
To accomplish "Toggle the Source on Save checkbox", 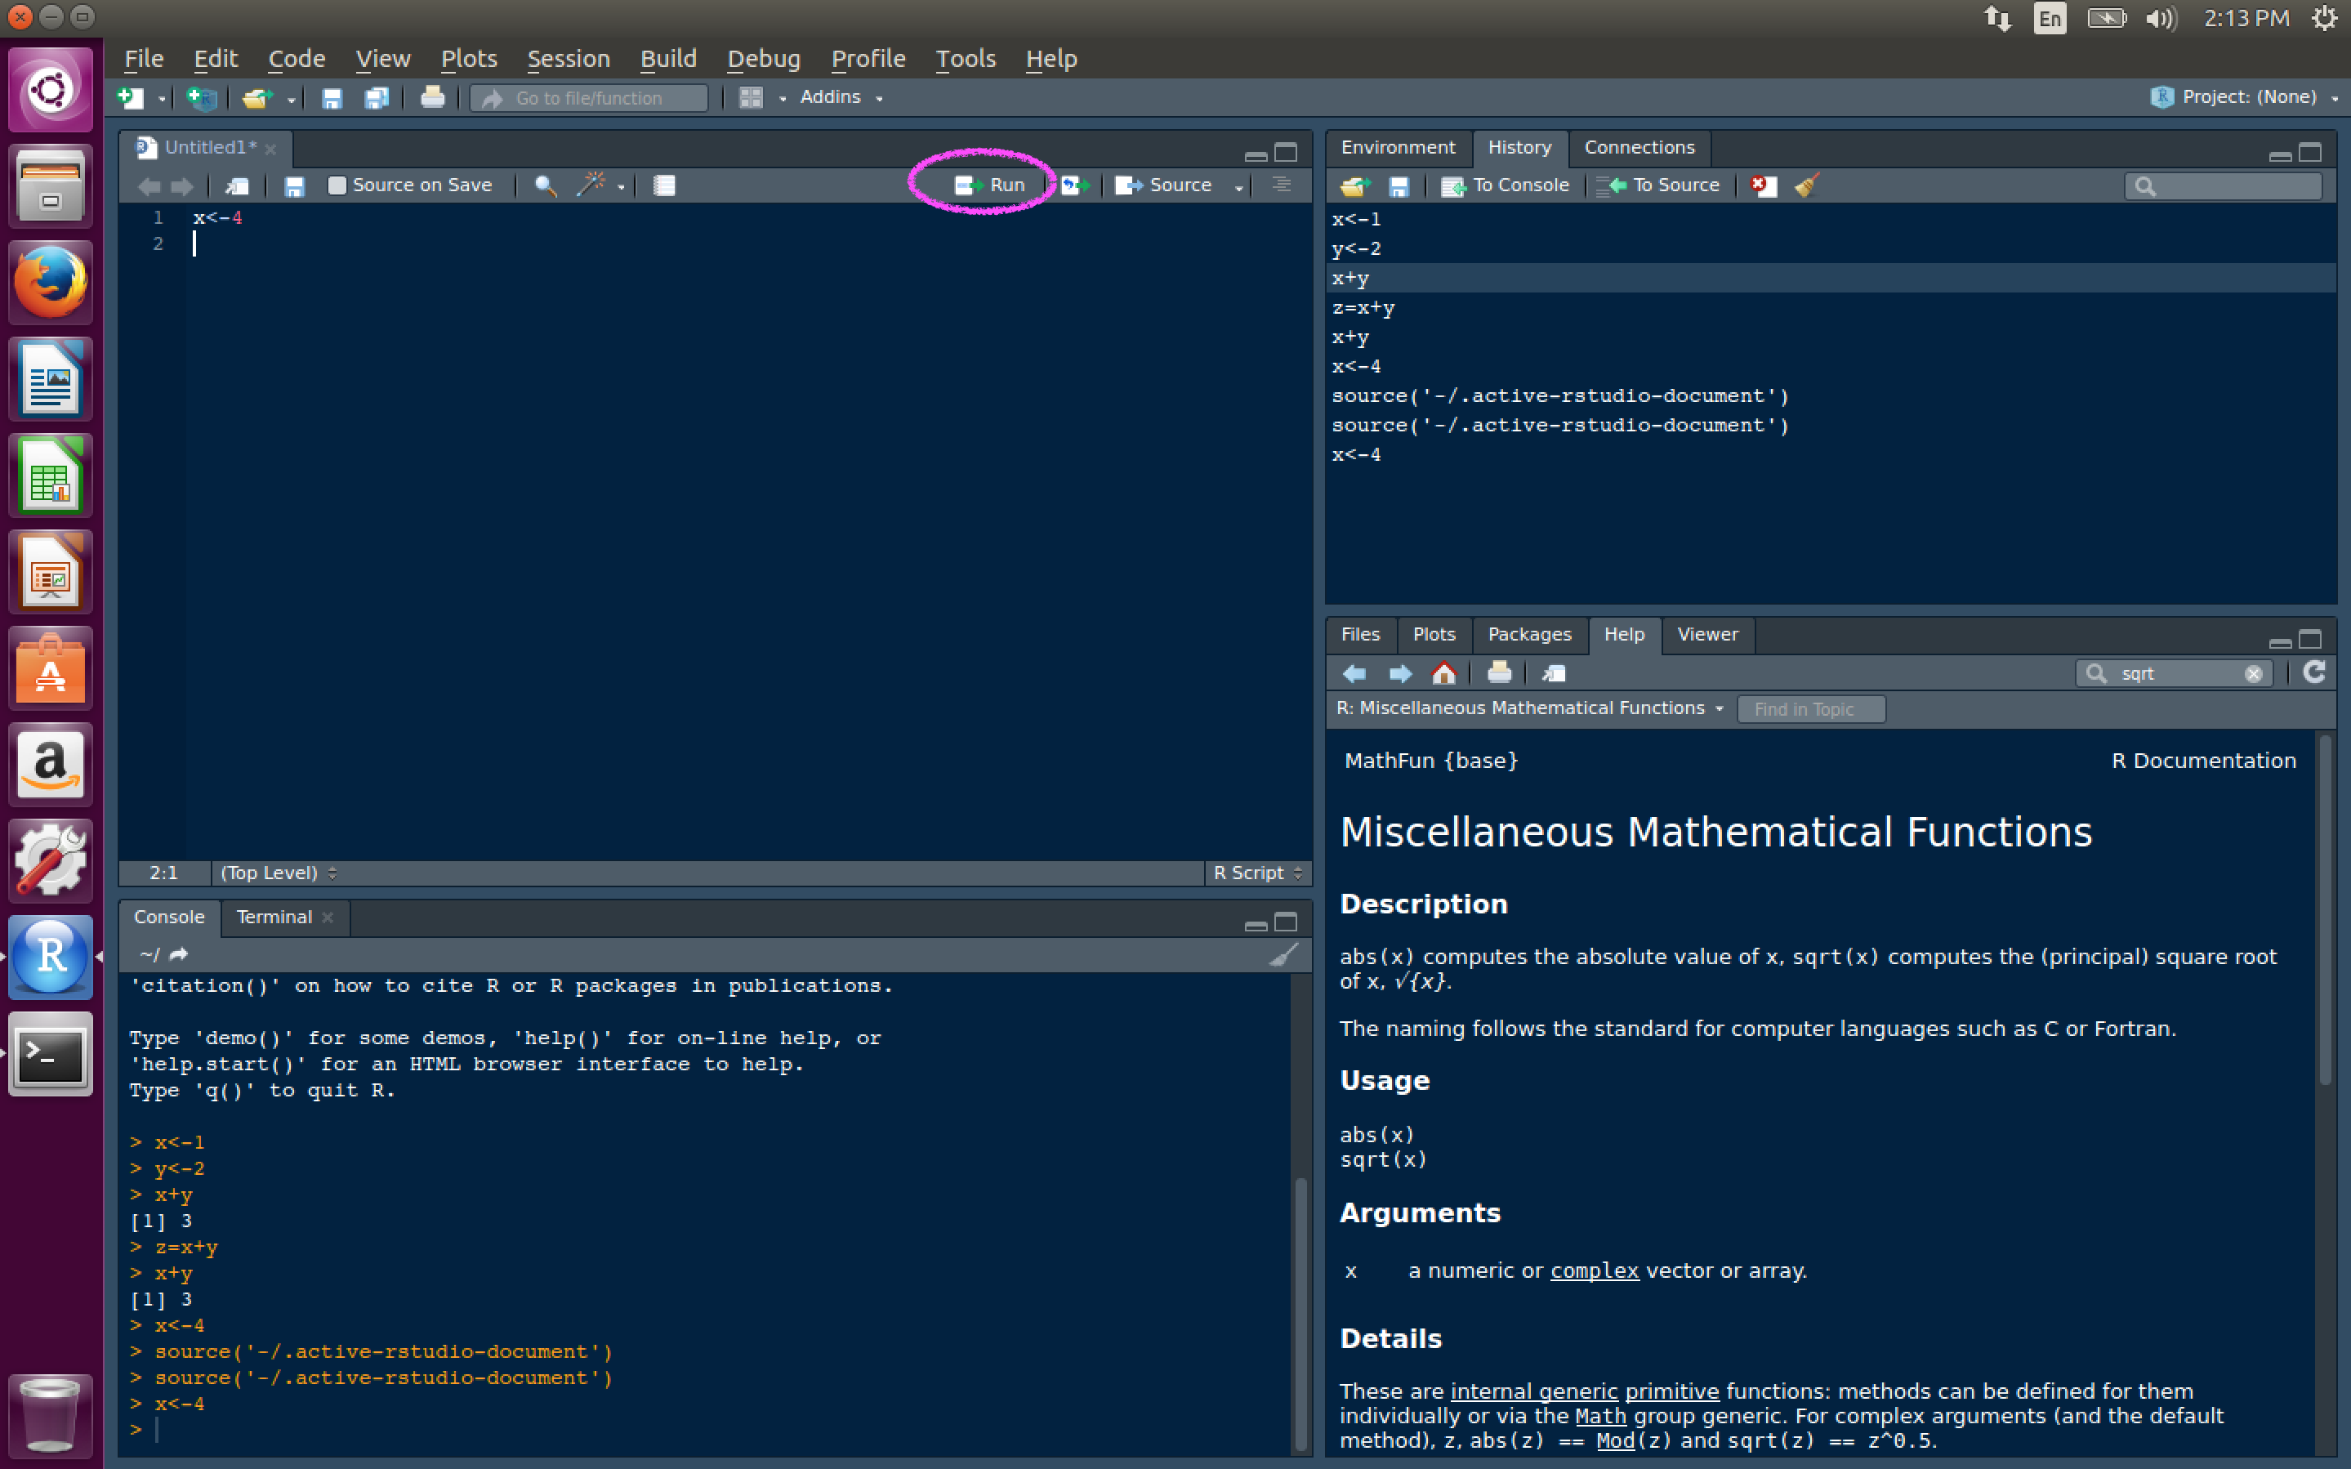I will point(337,185).
